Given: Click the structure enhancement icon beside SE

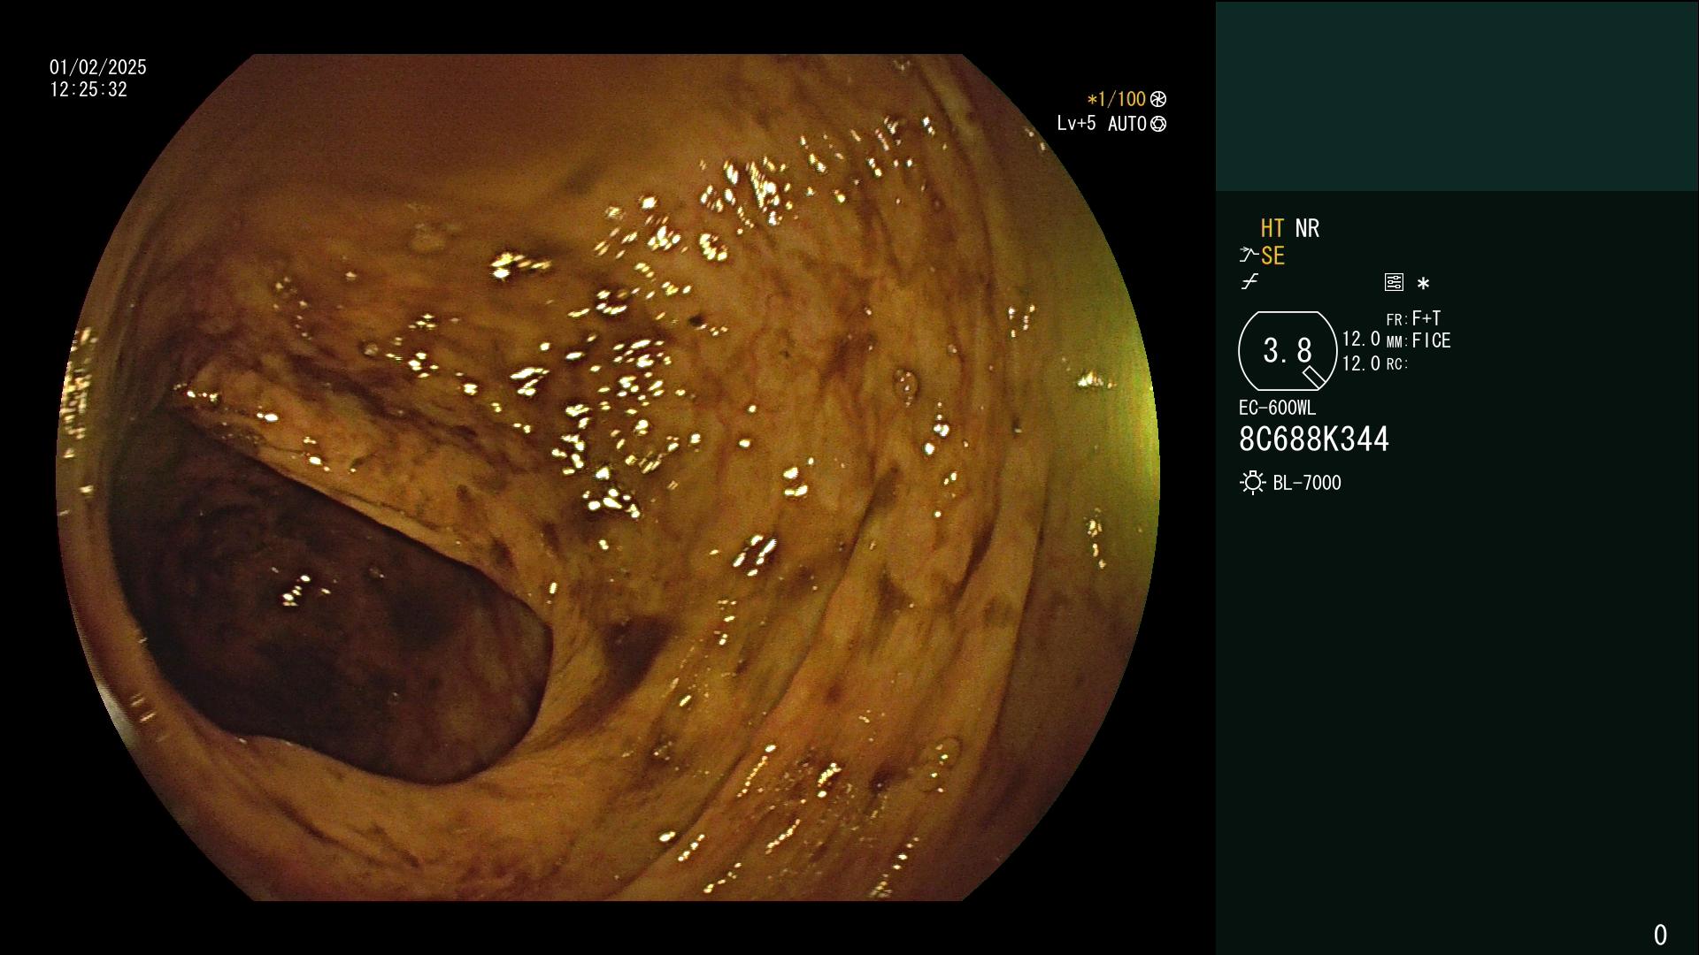Looking at the screenshot, I should [1249, 256].
